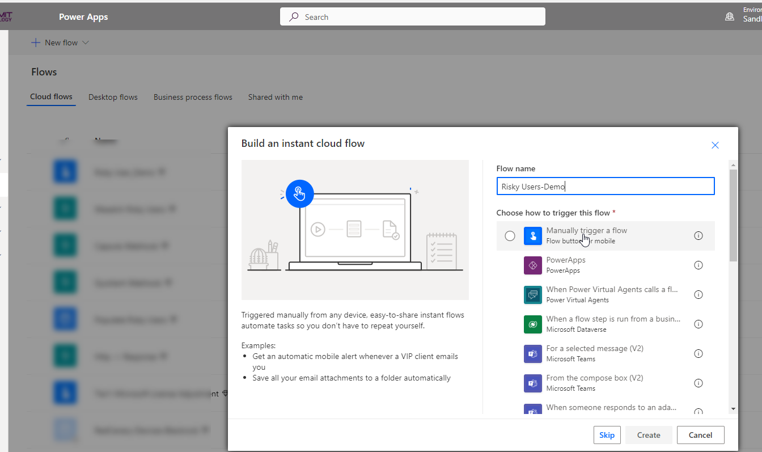The image size is (762, 452).
Task: Open info icon for PowerApps trigger
Action: [x=698, y=265]
